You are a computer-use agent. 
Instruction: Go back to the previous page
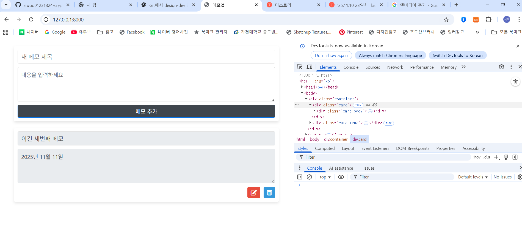coord(7,20)
